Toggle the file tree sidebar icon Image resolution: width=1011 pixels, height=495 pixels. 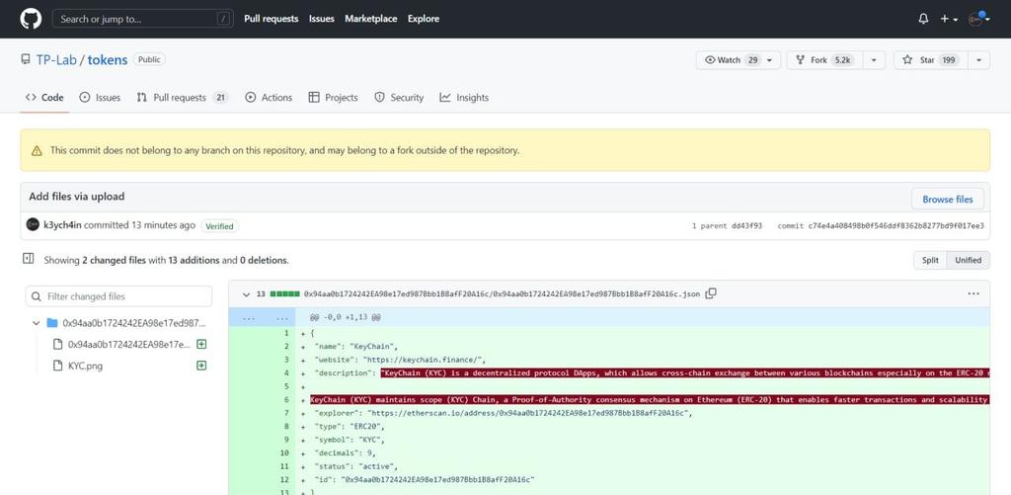tap(29, 259)
